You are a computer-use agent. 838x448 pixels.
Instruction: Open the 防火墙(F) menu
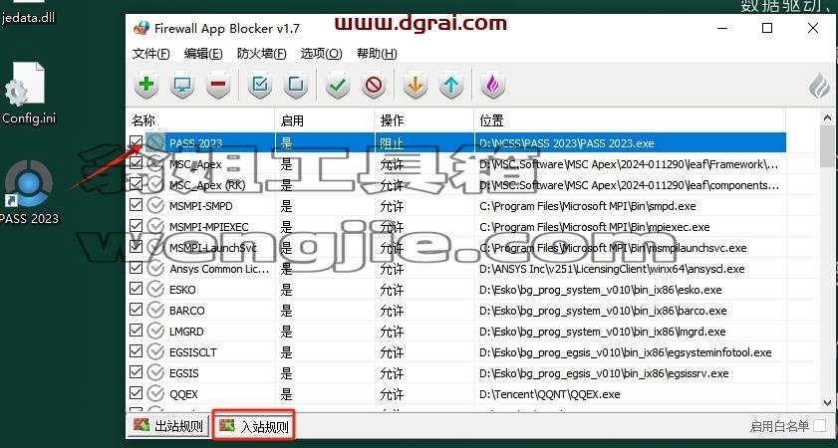tap(261, 54)
